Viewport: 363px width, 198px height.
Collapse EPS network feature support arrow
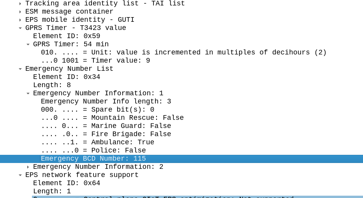pos(20,175)
